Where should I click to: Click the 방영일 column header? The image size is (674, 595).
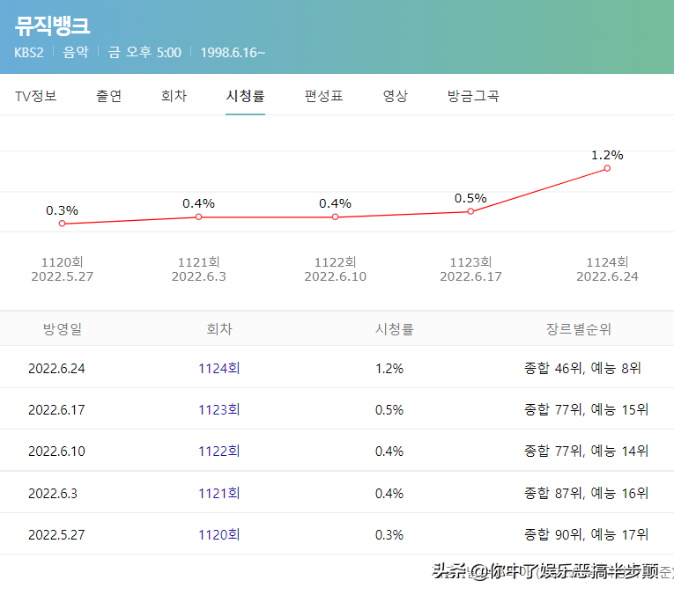62,329
